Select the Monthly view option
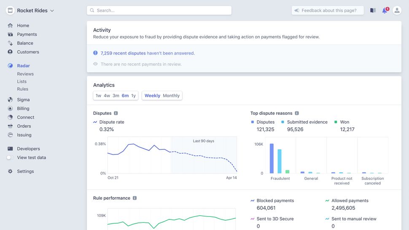409x230 pixels. 171,96
